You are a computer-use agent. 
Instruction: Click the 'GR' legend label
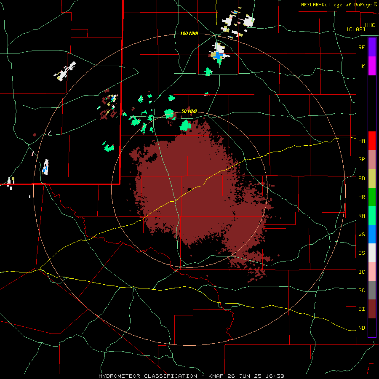[x=361, y=160]
